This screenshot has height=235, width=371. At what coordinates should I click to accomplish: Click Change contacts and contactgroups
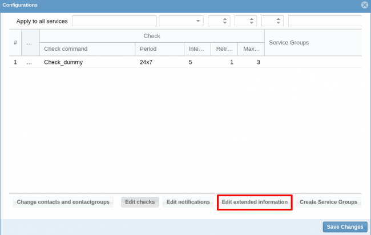pos(63,202)
